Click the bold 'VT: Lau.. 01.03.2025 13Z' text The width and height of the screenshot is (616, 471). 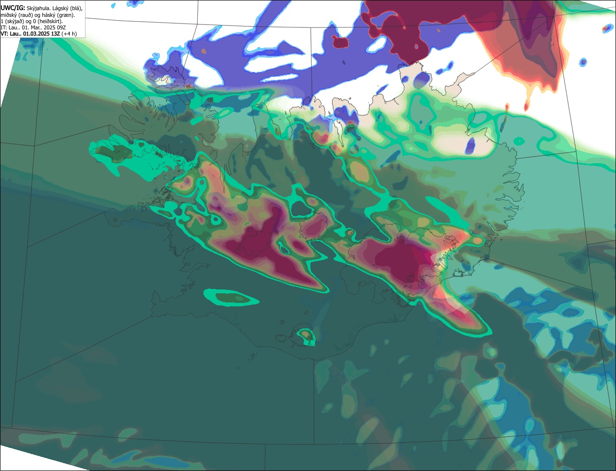[x=30, y=34]
